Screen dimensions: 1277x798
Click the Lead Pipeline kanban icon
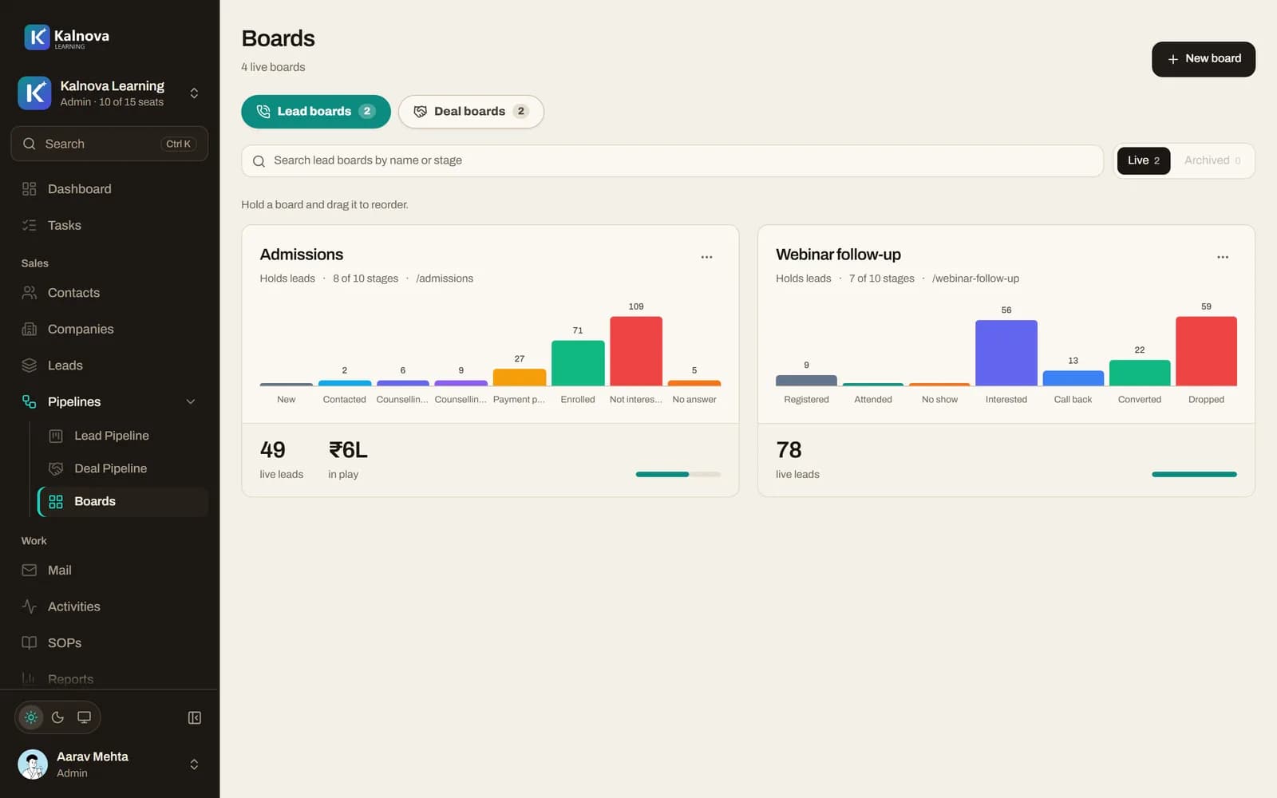pos(56,436)
